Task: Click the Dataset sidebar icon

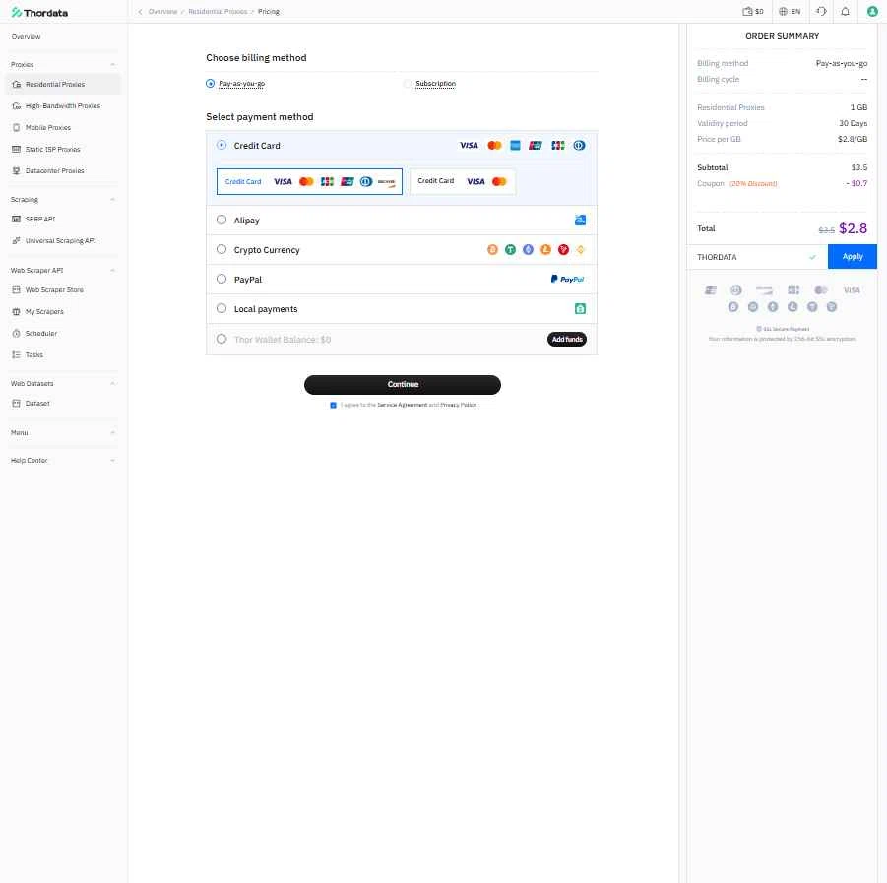Action: (17, 404)
